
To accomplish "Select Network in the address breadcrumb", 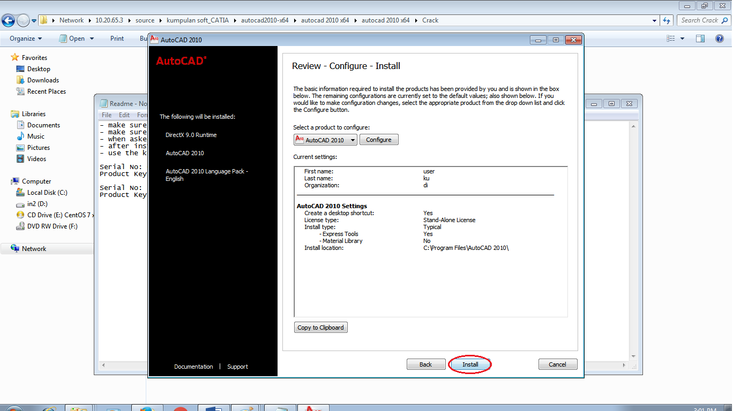I will [x=71, y=20].
